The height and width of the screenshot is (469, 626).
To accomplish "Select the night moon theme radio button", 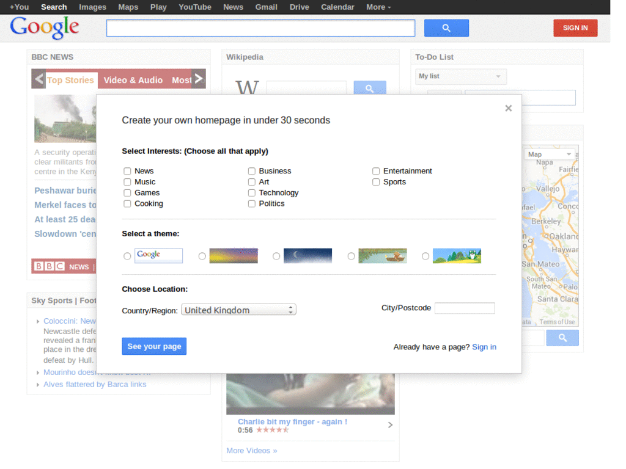I will coord(276,256).
